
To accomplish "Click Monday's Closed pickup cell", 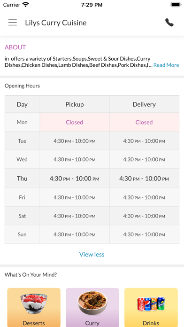I will coord(75,122).
